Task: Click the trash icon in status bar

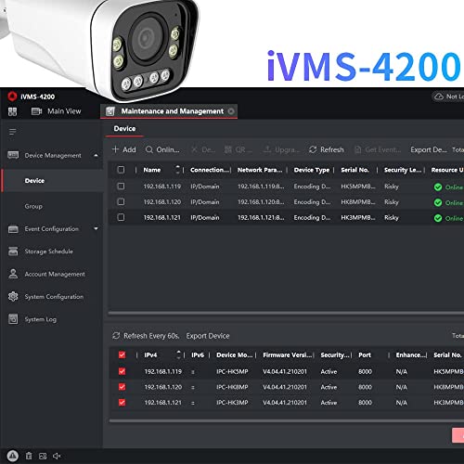Action: 29,456
